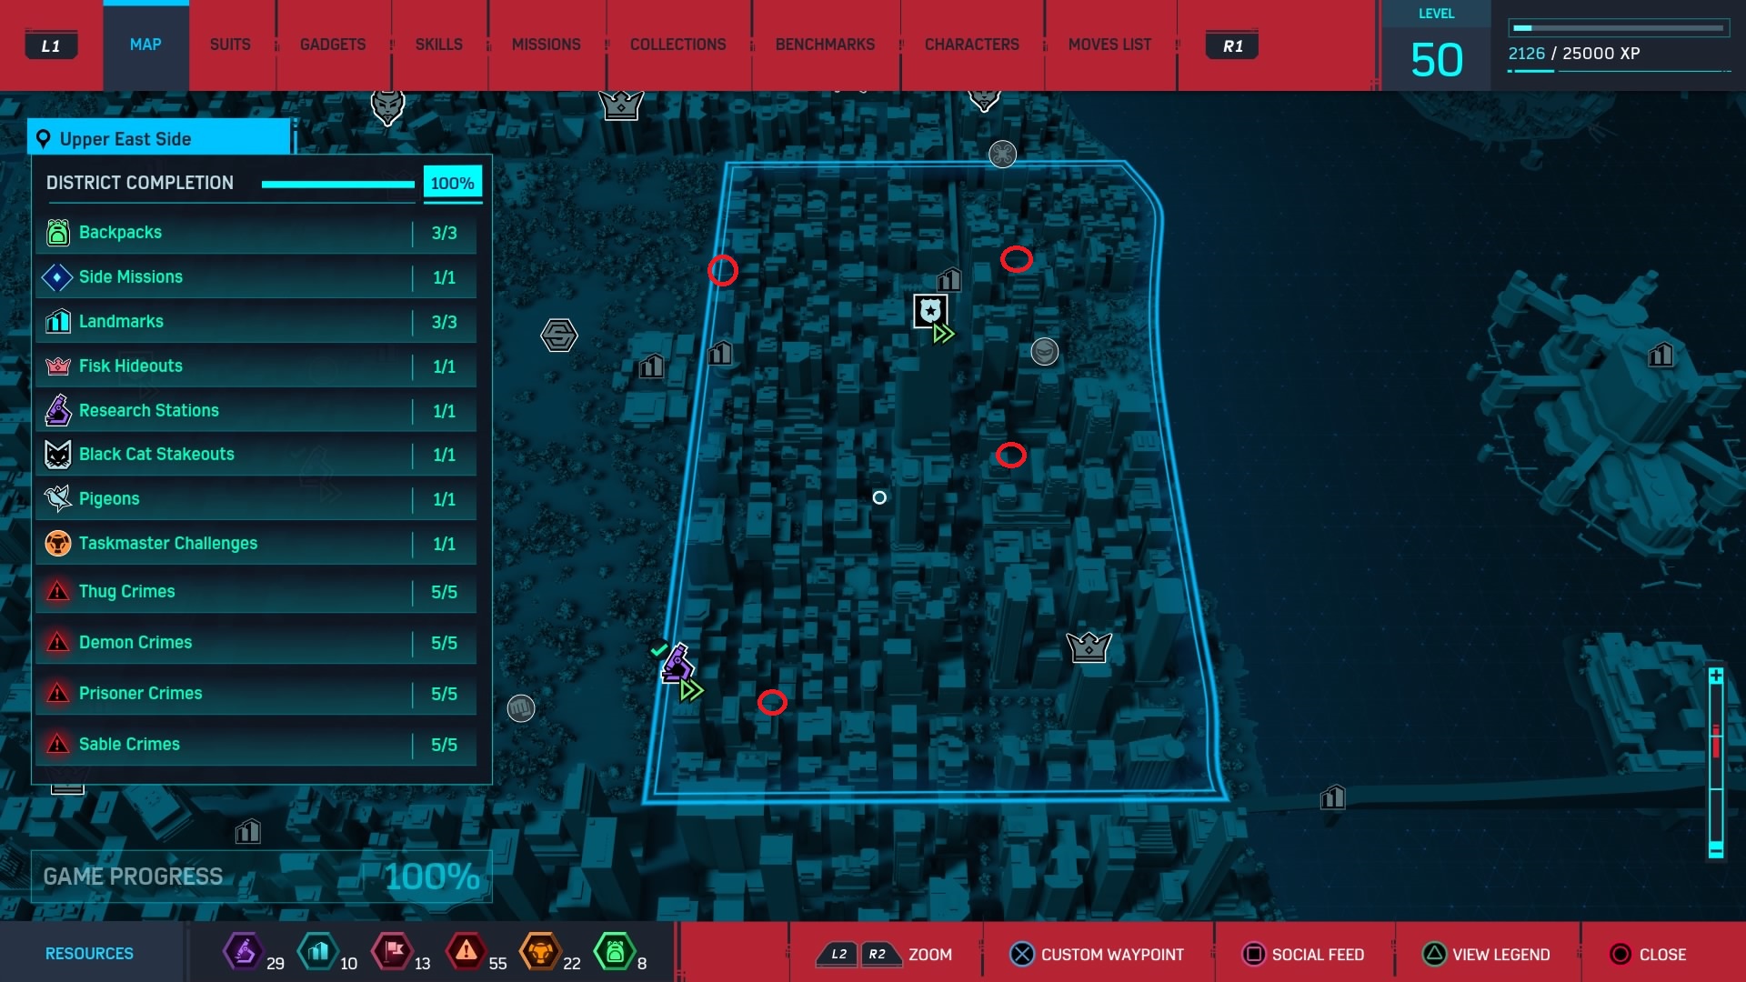Click the Game Progress 100% value
This screenshot has width=1746, height=982.
click(x=432, y=877)
